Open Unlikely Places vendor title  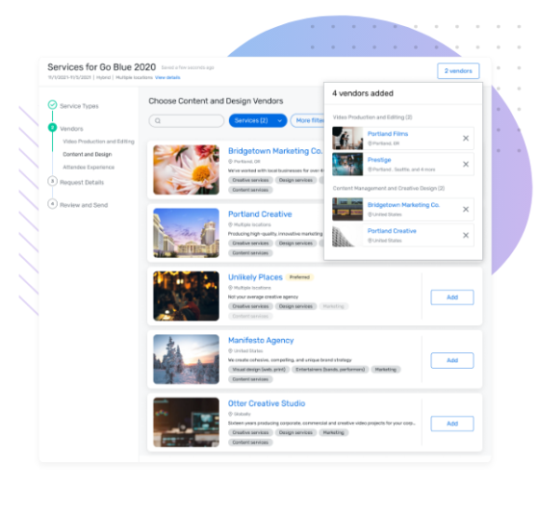(255, 277)
